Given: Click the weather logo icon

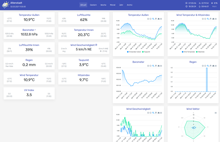Looking at the screenshot, I should click(5, 5).
